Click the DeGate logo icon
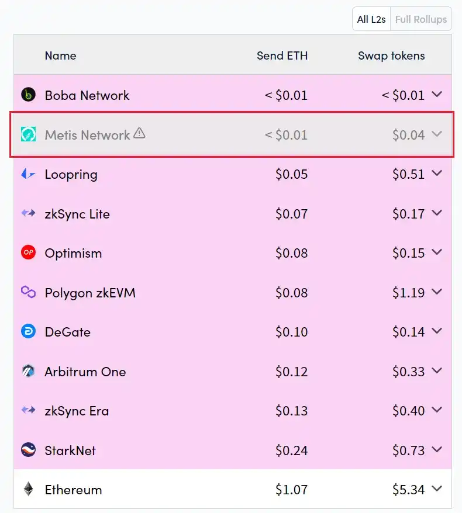The height and width of the screenshot is (513, 462). coord(28,332)
